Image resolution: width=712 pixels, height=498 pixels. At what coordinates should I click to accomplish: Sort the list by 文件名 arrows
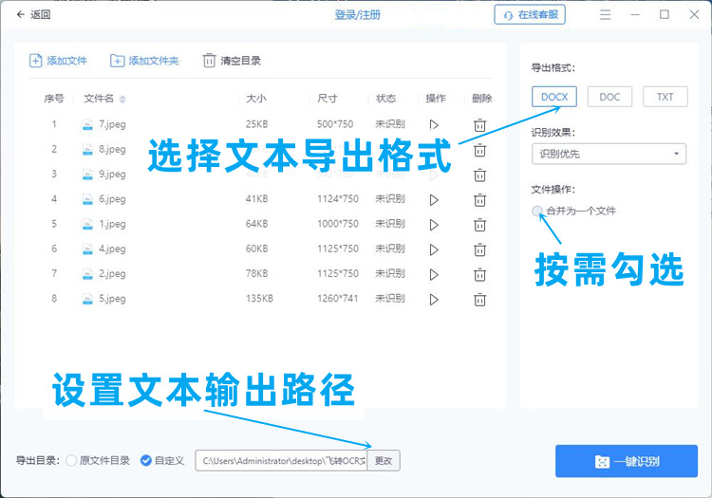click(x=122, y=99)
